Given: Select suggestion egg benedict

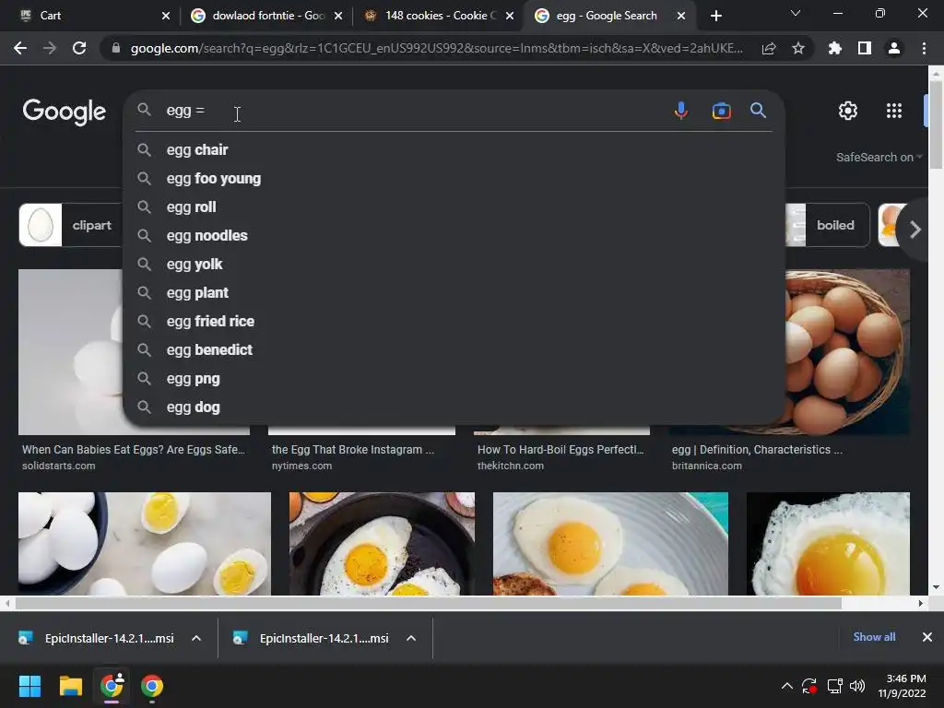Looking at the screenshot, I should click(x=454, y=349).
